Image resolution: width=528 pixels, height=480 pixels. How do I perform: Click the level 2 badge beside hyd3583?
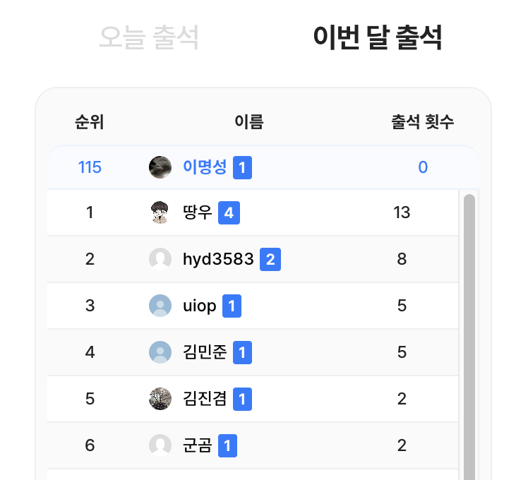270,259
